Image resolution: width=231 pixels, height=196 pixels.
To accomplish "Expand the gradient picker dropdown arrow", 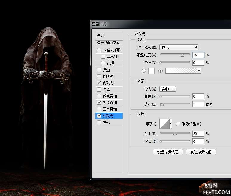I will pos(199,71).
